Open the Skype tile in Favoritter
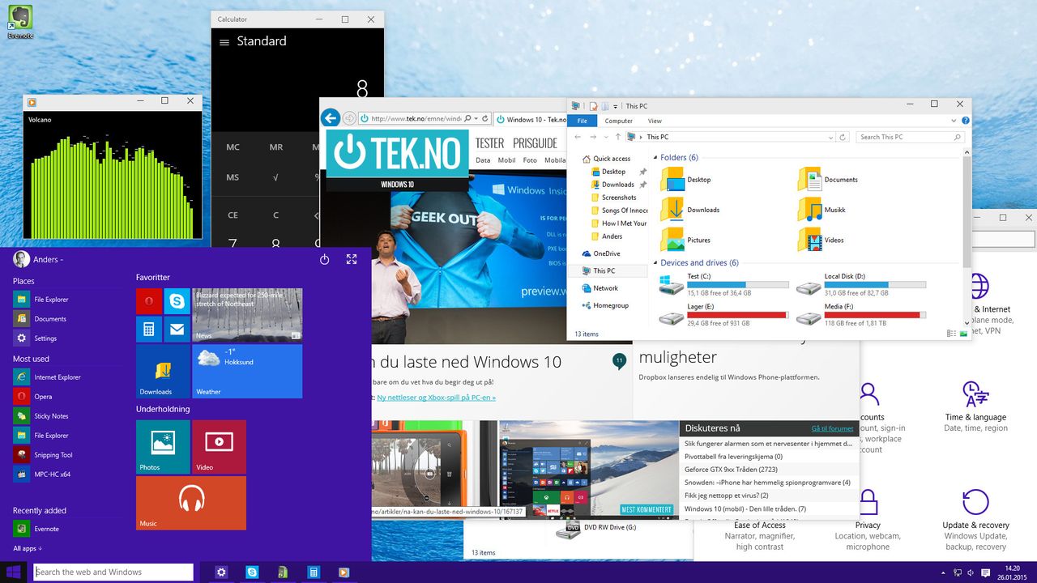The width and height of the screenshot is (1037, 583). click(177, 301)
